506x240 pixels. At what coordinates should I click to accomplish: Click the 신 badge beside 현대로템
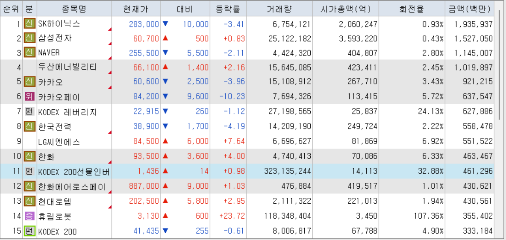pyautogui.click(x=29, y=202)
